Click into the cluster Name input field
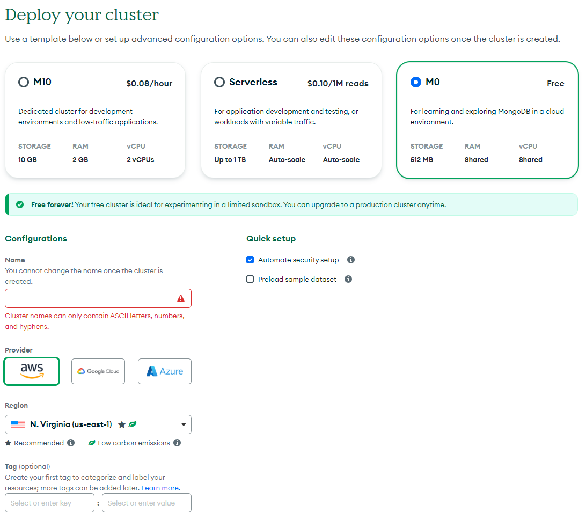 (98, 298)
